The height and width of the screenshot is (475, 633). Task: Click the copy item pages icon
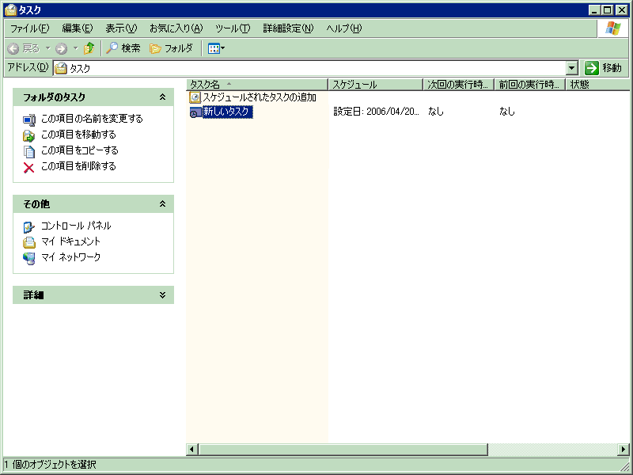tap(29, 151)
